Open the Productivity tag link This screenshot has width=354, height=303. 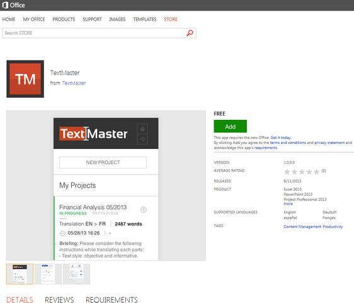pos(333,227)
